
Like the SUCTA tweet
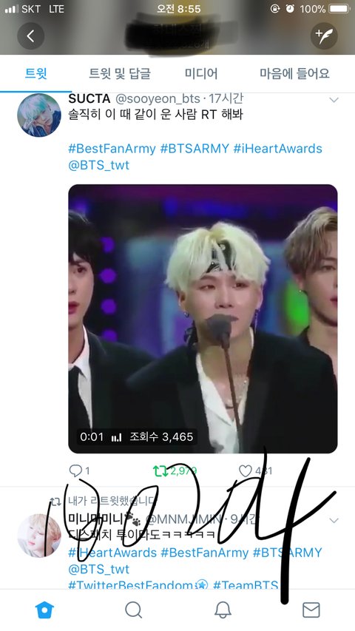[x=255, y=470]
